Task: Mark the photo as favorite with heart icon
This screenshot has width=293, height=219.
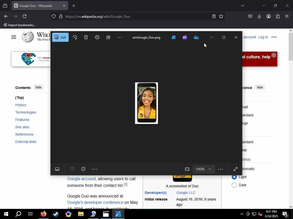Action: tap(72, 169)
